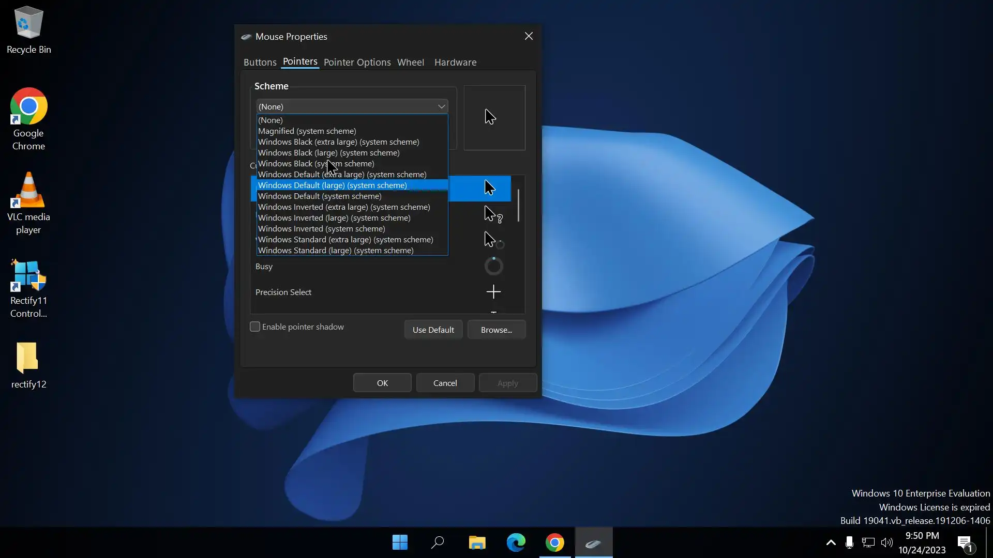993x558 pixels.
Task: Open the rectify12 folder
Action: click(27, 358)
